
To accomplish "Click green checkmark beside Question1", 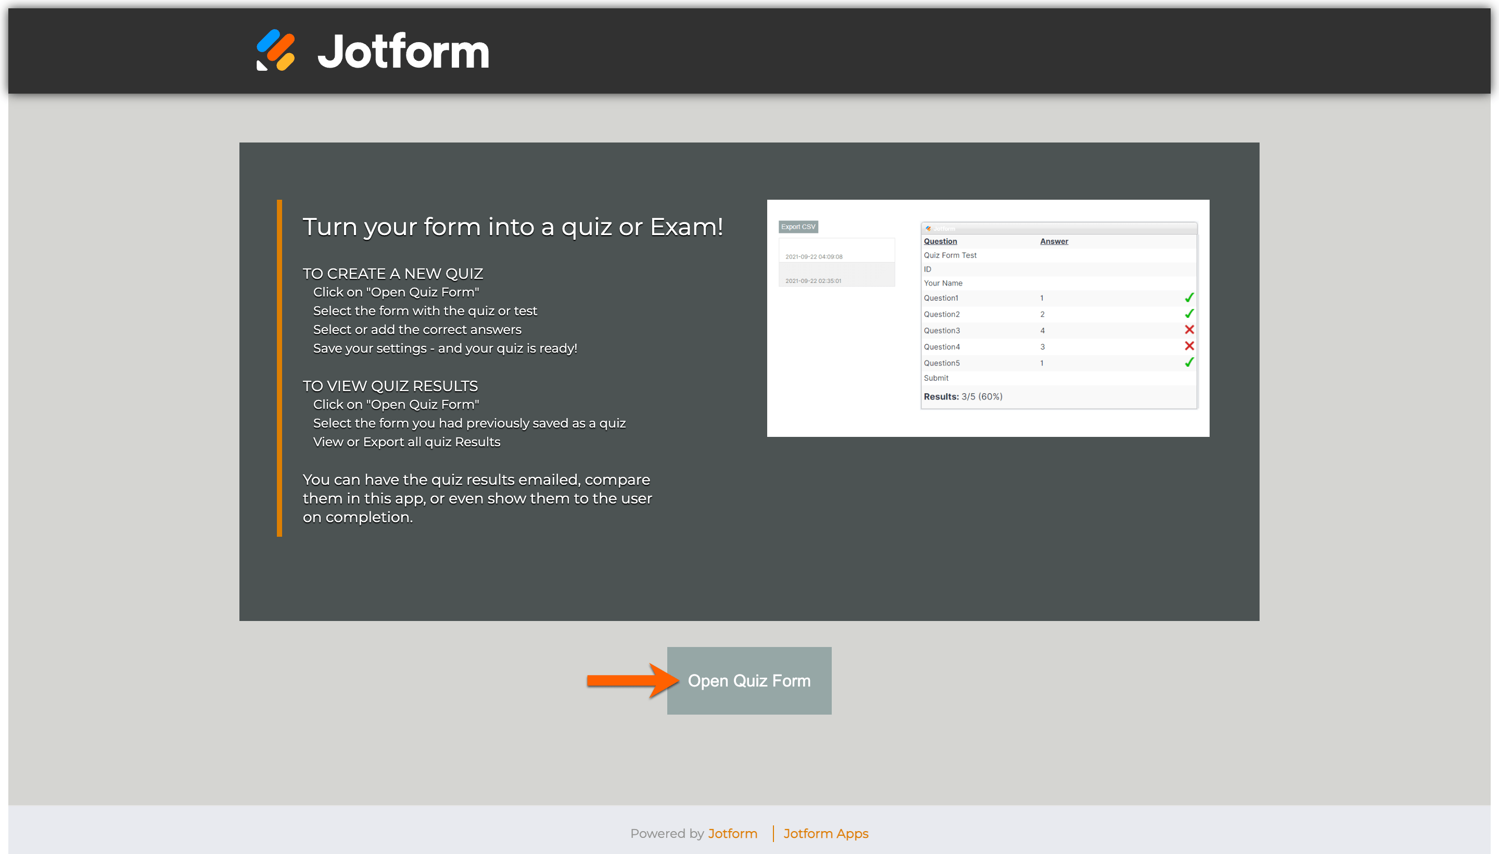I will click(x=1189, y=298).
